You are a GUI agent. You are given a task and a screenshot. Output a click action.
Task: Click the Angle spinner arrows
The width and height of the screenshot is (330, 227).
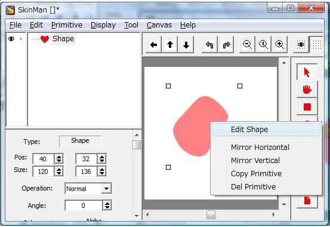pyautogui.click(x=107, y=205)
